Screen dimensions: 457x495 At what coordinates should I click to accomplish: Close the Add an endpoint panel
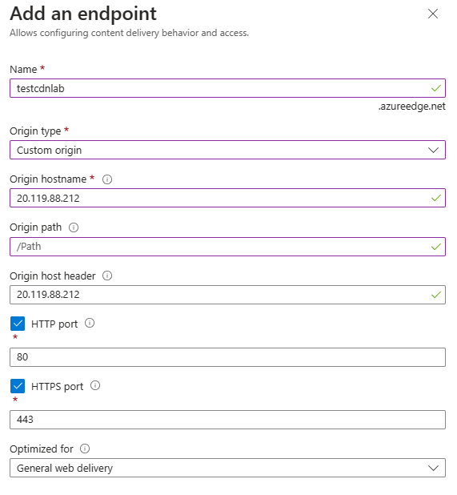pyautogui.click(x=433, y=14)
